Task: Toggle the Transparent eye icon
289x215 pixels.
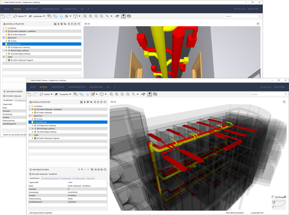Action: tap(56, 94)
